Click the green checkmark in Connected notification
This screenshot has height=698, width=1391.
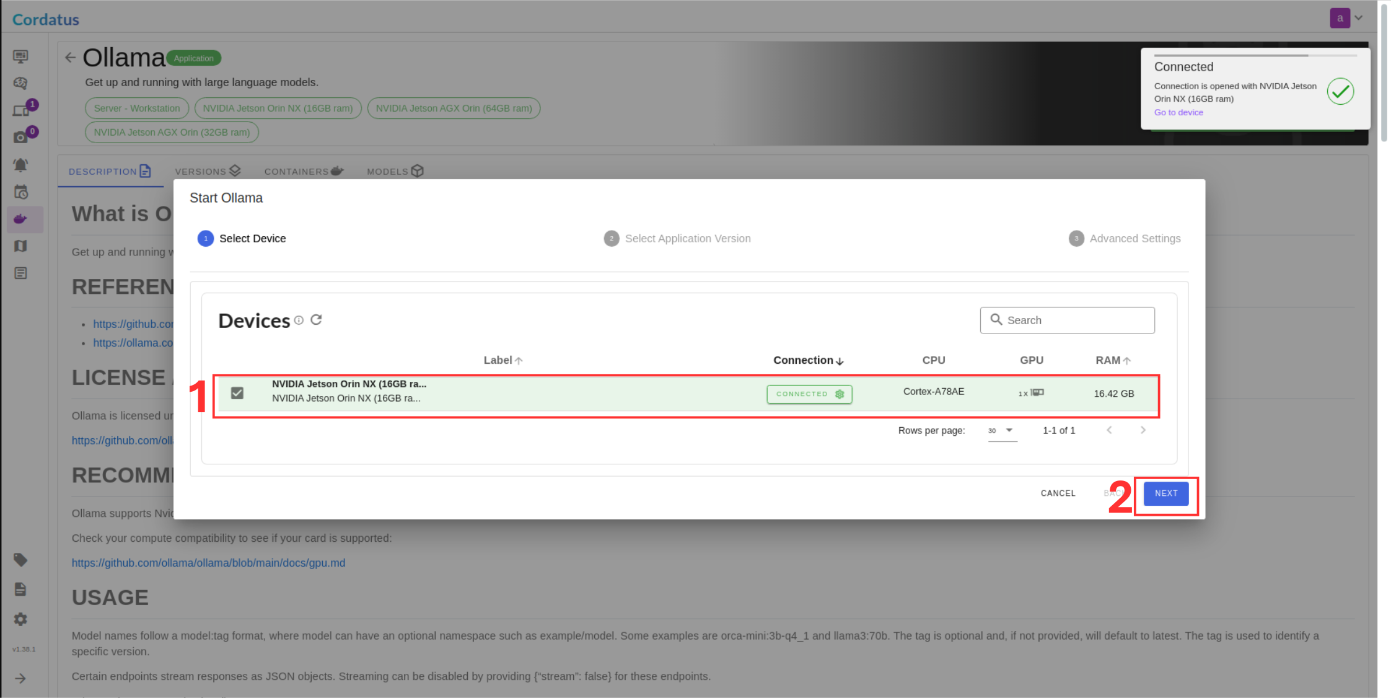click(x=1340, y=92)
